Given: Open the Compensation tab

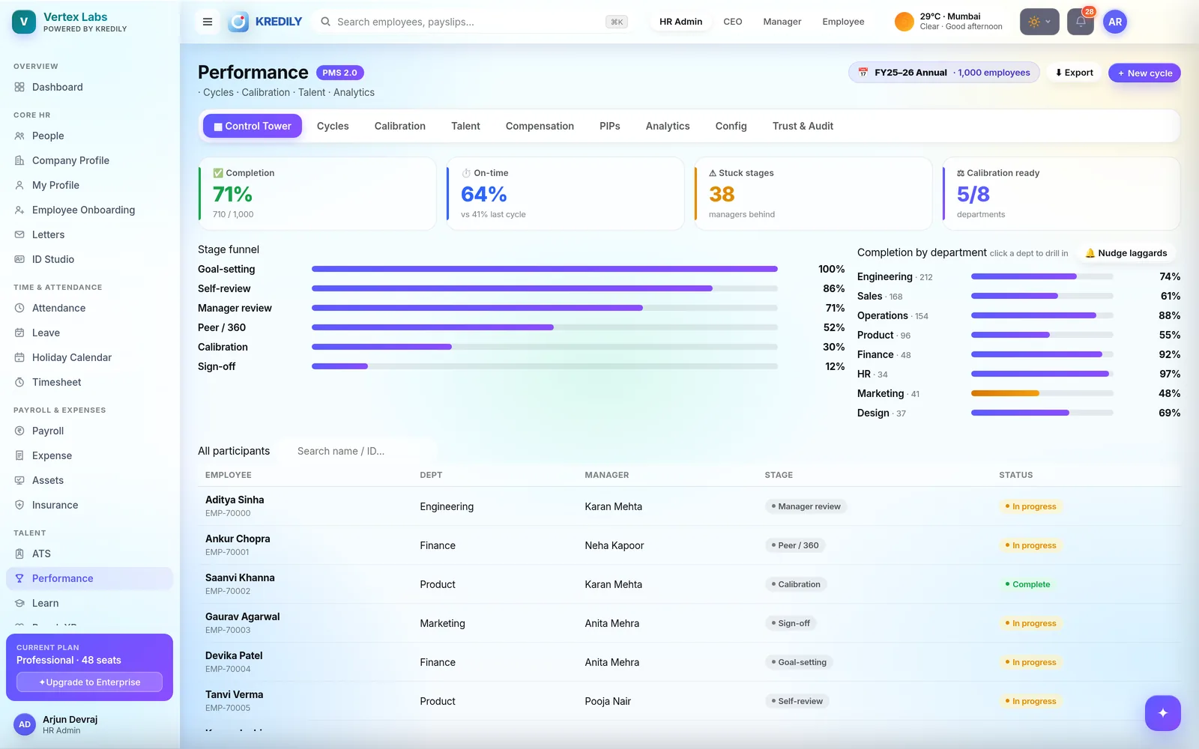Looking at the screenshot, I should (540, 126).
